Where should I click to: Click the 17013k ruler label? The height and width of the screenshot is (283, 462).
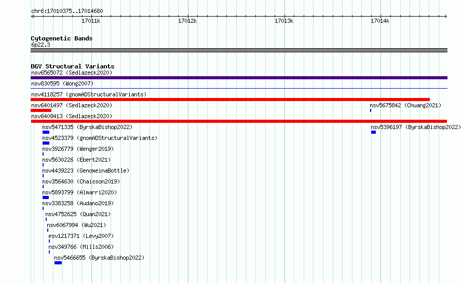click(284, 21)
